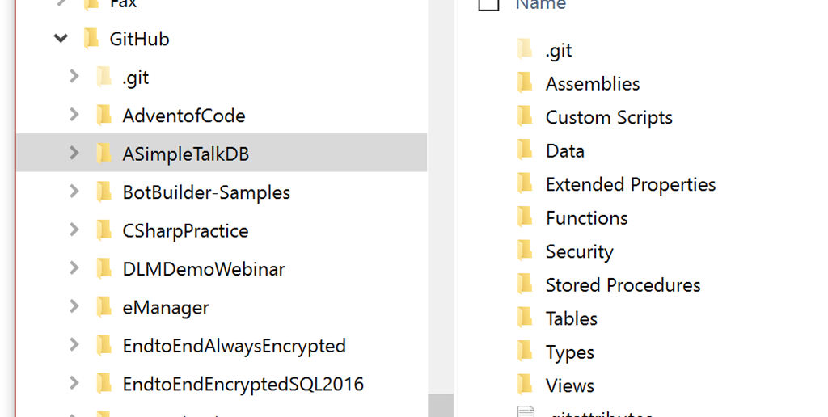Open the Functions folder

(586, 218)
